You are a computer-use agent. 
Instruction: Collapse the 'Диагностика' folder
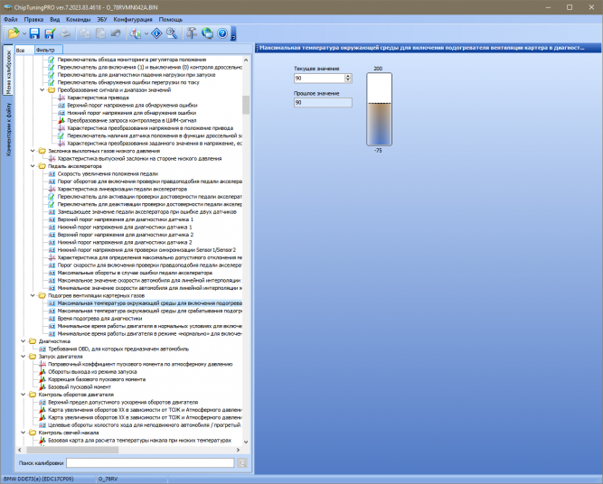(24, 341)
